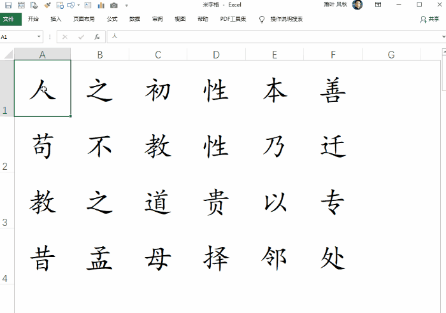This screenshot has height=313, width=446.
Task: Select cell with character 乃
Action: click(275, 144)
